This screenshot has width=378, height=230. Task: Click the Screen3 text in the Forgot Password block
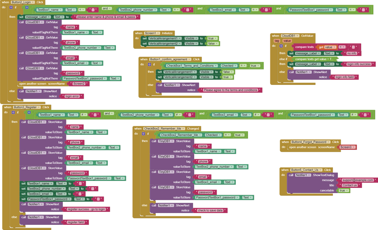346,147
